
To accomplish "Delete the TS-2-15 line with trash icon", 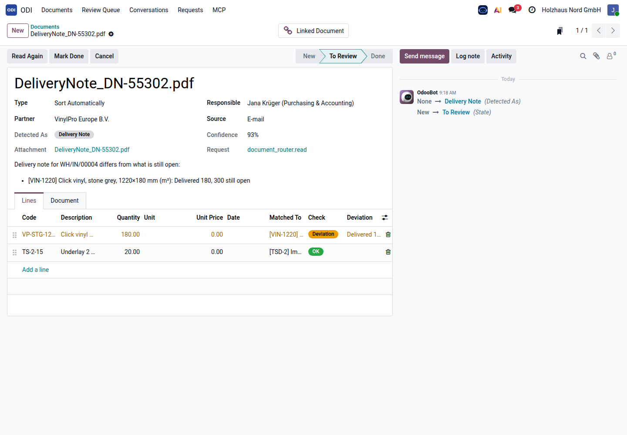I will pos(388,252).
